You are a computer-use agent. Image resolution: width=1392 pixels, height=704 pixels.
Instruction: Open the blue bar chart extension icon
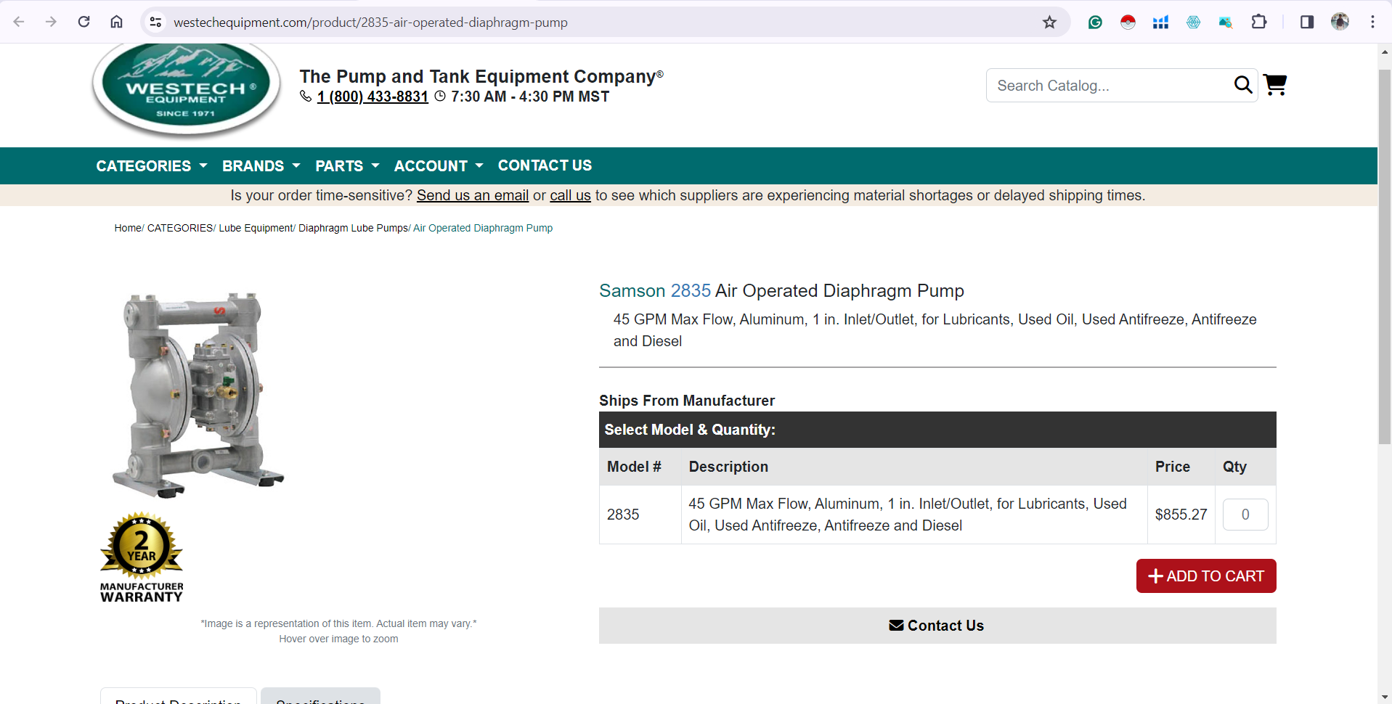tap(1160, 22)
